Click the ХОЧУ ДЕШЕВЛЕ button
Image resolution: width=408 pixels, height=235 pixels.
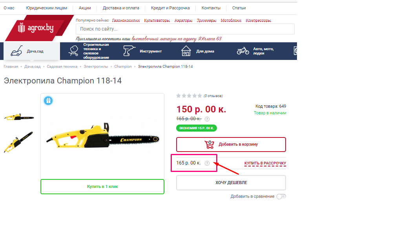pyautogui.click(x=231, y=183)
